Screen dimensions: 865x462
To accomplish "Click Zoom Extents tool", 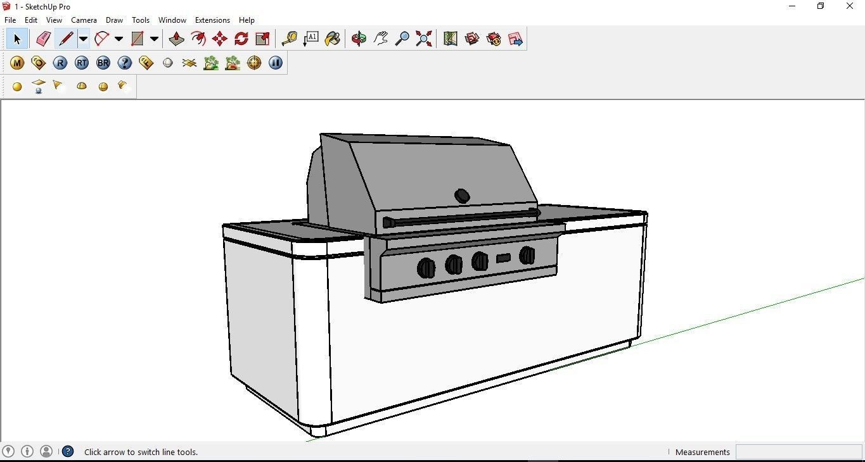I will (424, 39).
